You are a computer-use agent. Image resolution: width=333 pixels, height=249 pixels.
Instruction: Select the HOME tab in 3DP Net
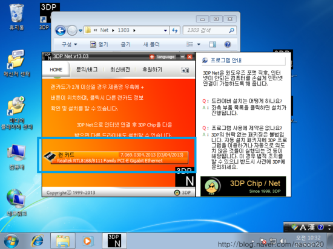(56, 70)
